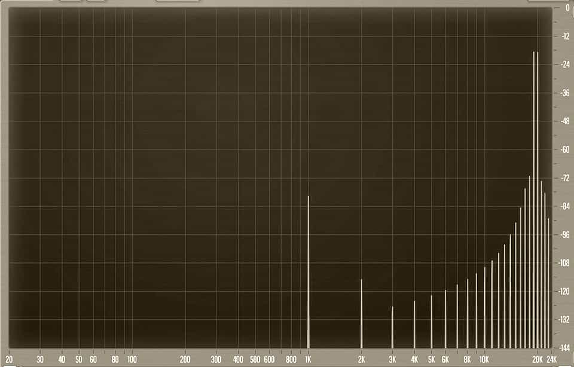
Task: Pick the harmonic peak at 3K
Action: pos(392,327)
